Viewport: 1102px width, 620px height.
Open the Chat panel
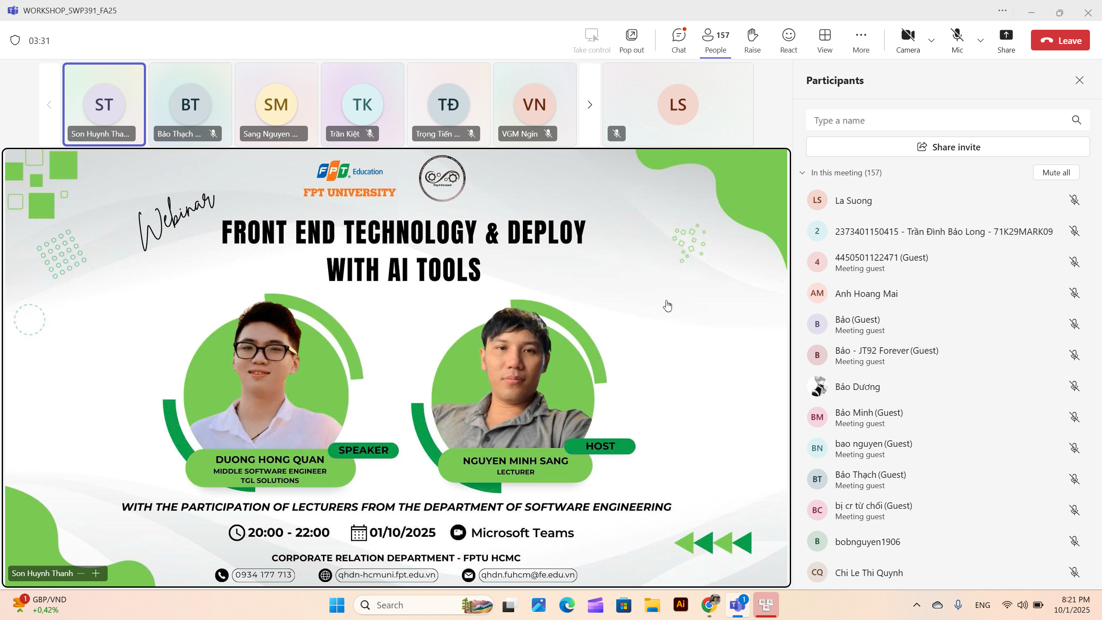point(679,40)
